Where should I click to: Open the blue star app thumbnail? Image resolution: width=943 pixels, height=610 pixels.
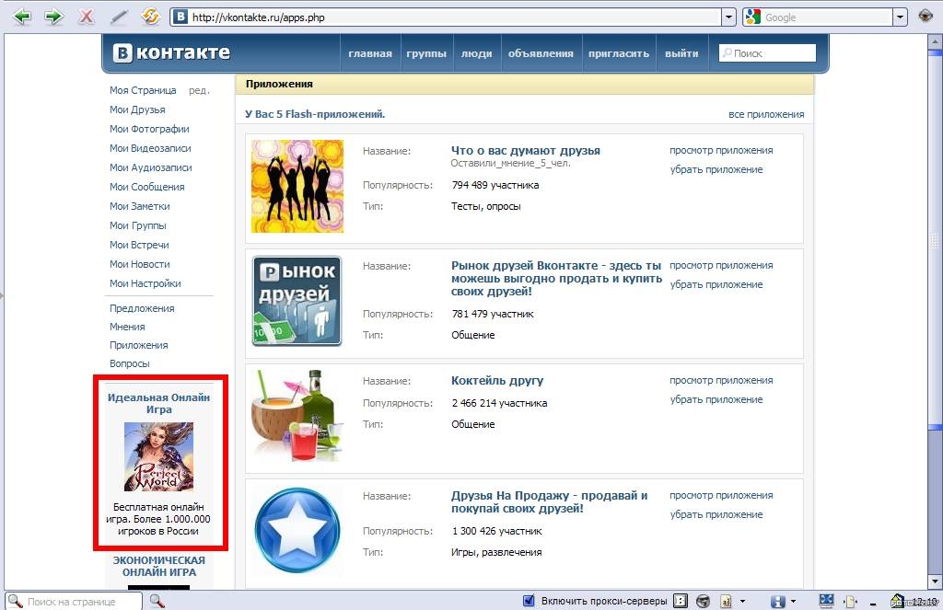point(297,530)
